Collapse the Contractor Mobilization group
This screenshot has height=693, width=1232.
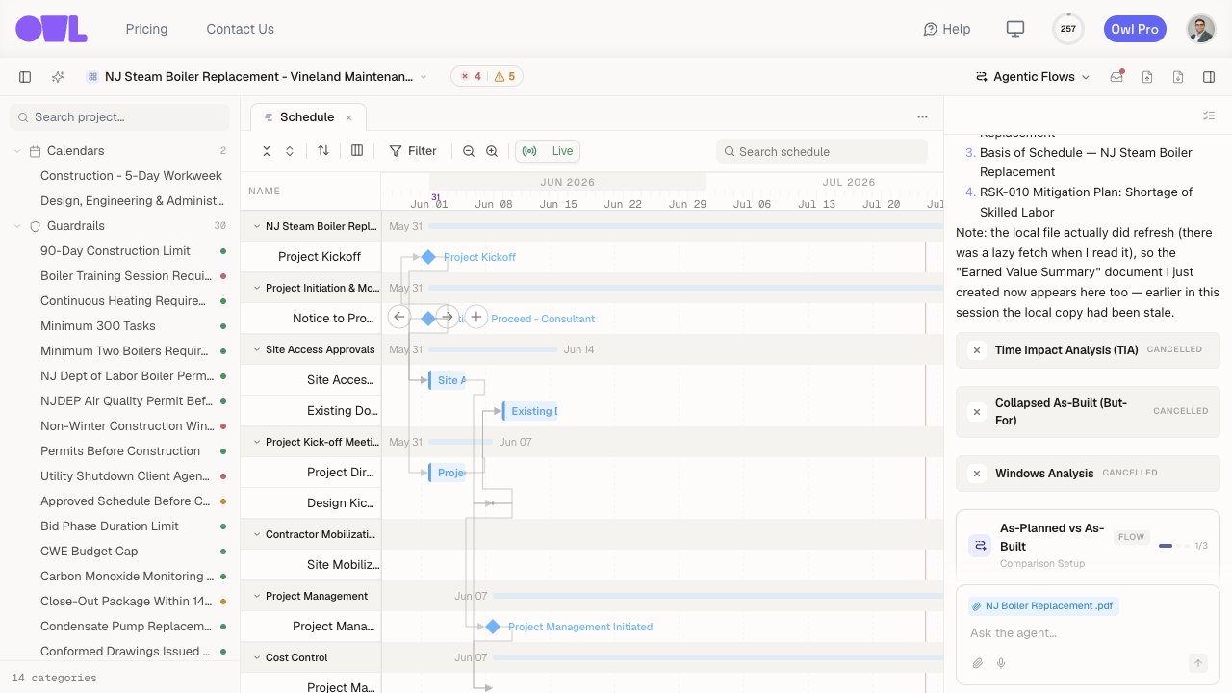point(257,534)
